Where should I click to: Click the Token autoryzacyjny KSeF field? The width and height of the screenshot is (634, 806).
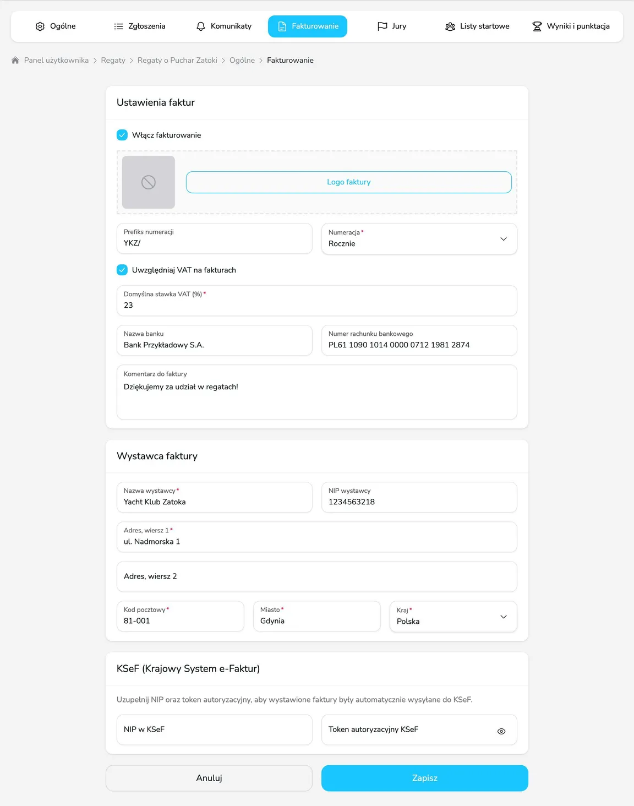419,729
